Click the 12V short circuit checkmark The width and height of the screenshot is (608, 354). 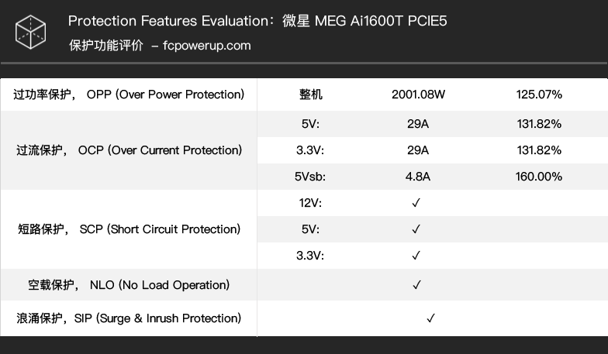coord(416,203)
